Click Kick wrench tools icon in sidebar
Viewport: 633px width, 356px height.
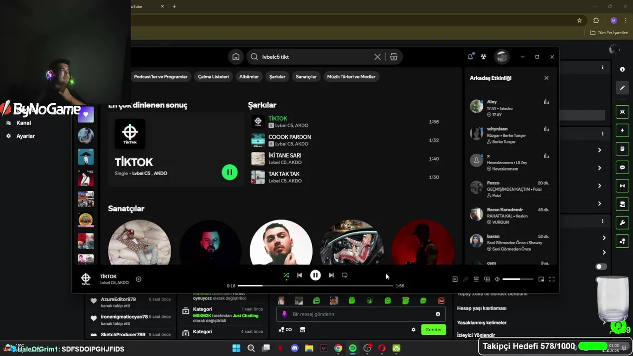click(622, 223)
